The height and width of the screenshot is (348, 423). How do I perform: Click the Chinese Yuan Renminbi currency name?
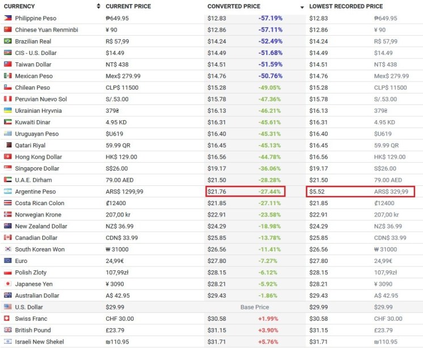pyautogui.click(x=46, y=29)
